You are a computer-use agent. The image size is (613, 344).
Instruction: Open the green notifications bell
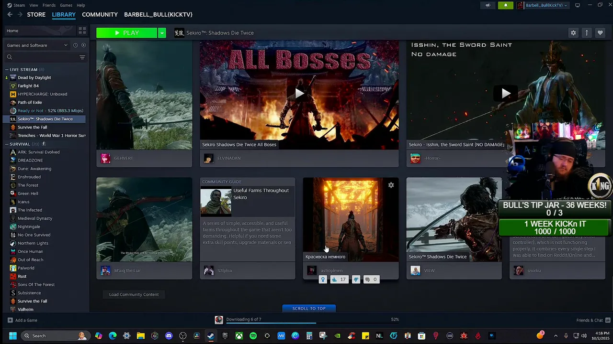tap(506, 5)
